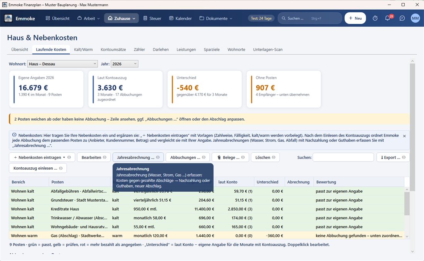Open Steuer section
Image resolution: width=424 pixels, height=261 pixels.
152,19
